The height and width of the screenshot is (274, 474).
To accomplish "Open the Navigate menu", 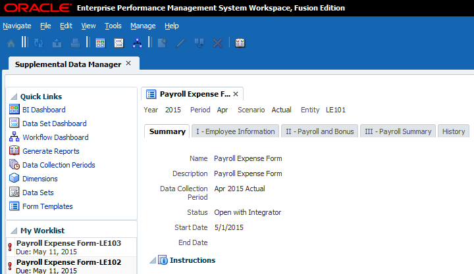I will (17, 26).
